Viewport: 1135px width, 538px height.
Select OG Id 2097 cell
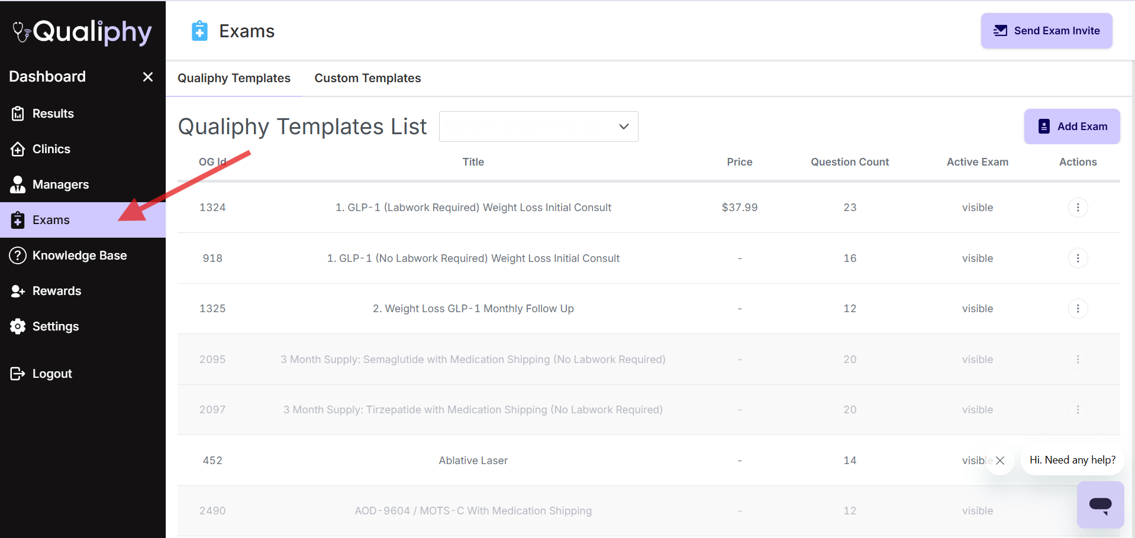(x=212, y=410)
